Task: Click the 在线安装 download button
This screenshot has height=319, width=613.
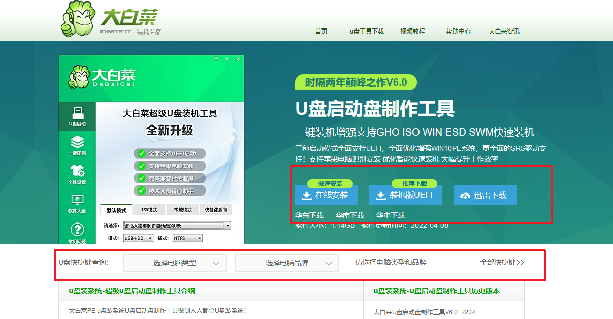Action: (x=326, y=195)
